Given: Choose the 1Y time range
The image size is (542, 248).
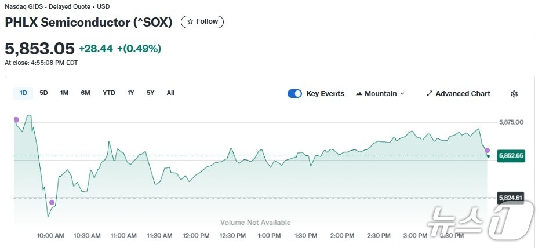Looking at the screenshot, I should [x=131, y=93].
